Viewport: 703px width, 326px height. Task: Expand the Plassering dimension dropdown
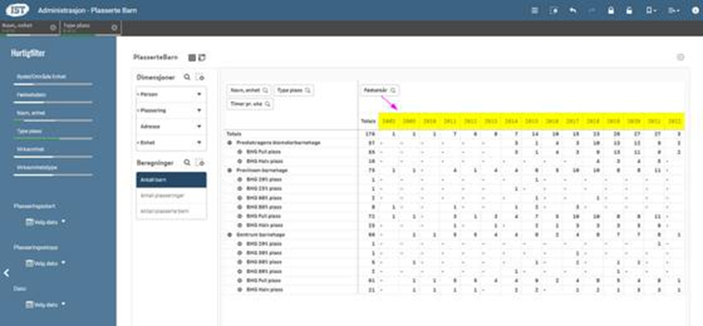(x=198, y=111)
